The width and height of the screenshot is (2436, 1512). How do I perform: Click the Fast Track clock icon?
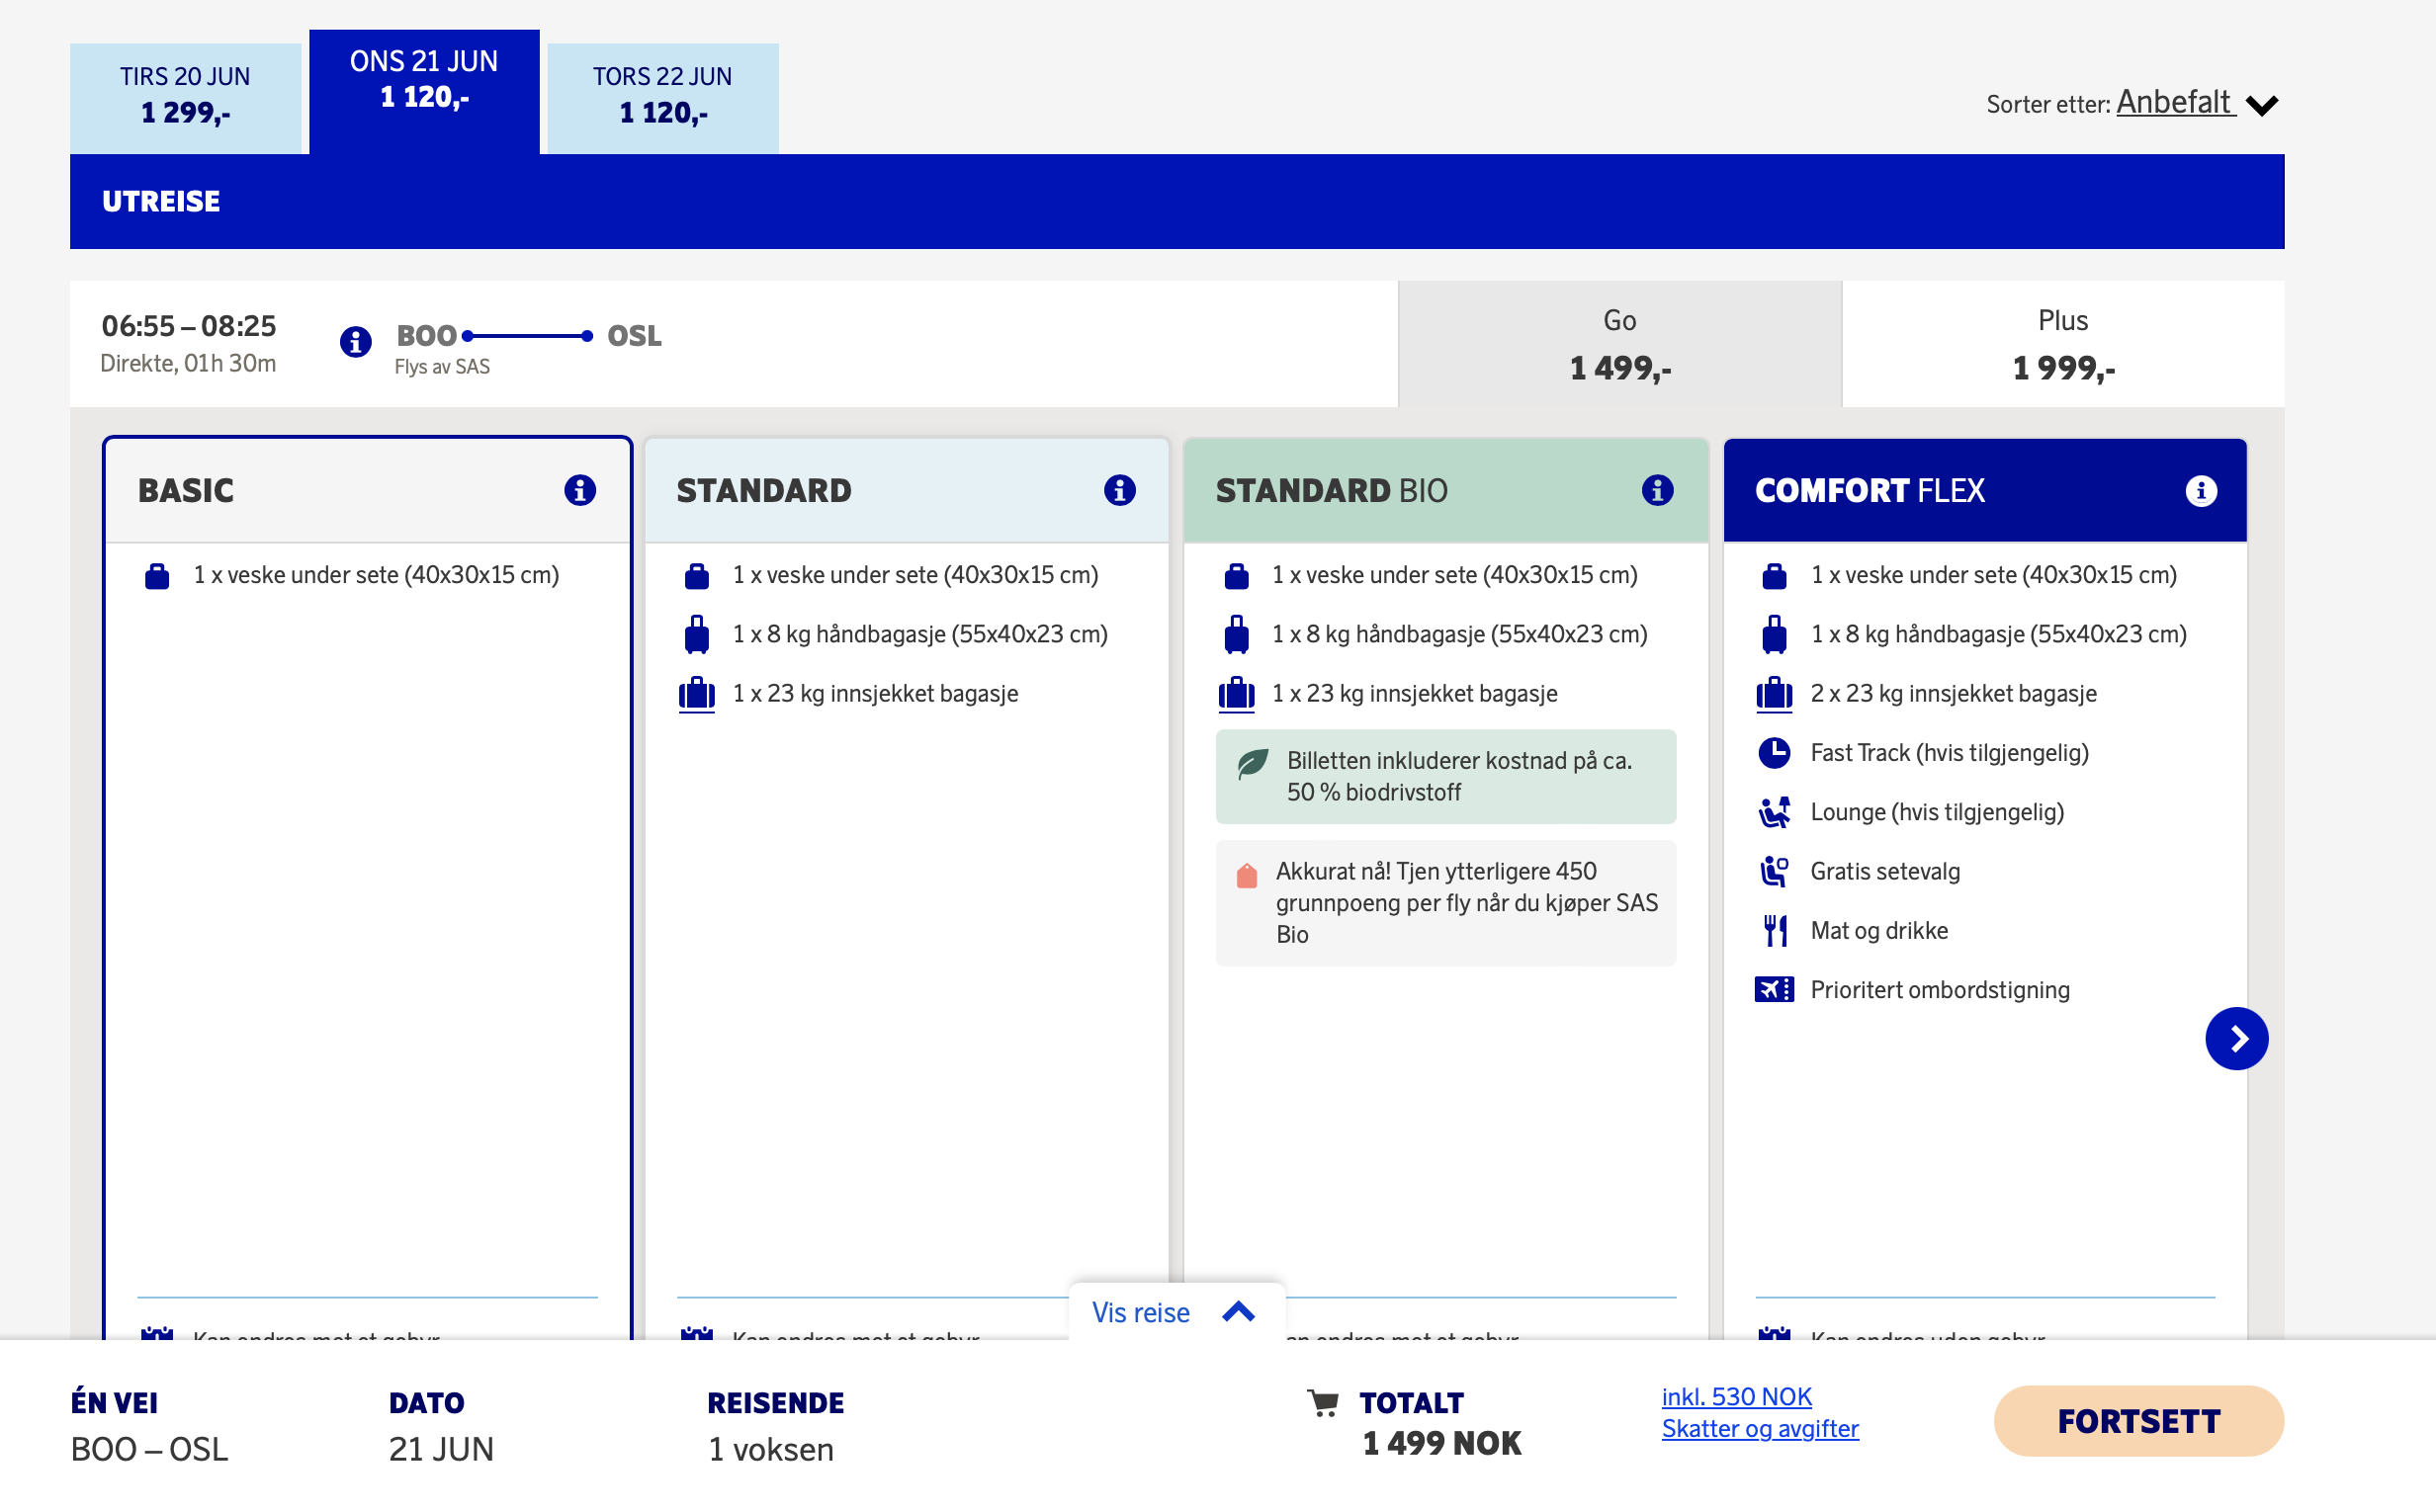(x=1775, y=753)
